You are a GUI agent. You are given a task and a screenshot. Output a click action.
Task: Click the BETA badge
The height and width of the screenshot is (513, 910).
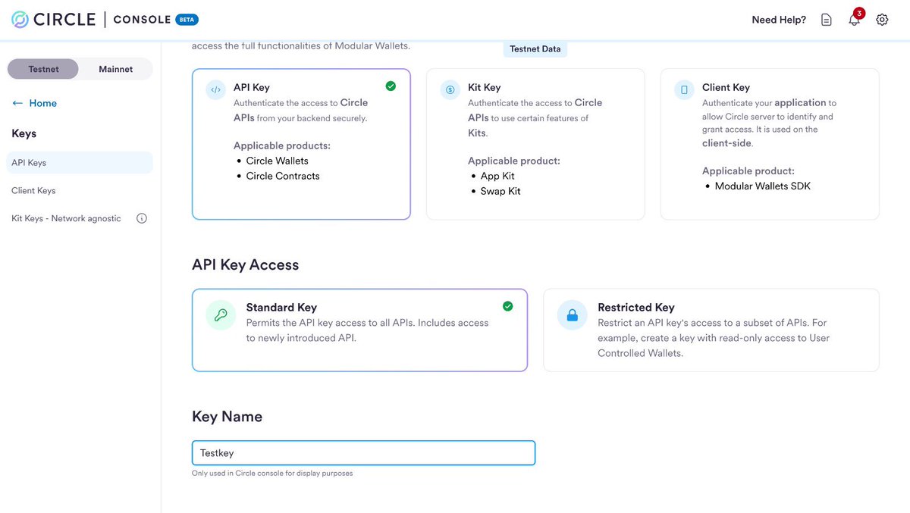click(187, 20)
